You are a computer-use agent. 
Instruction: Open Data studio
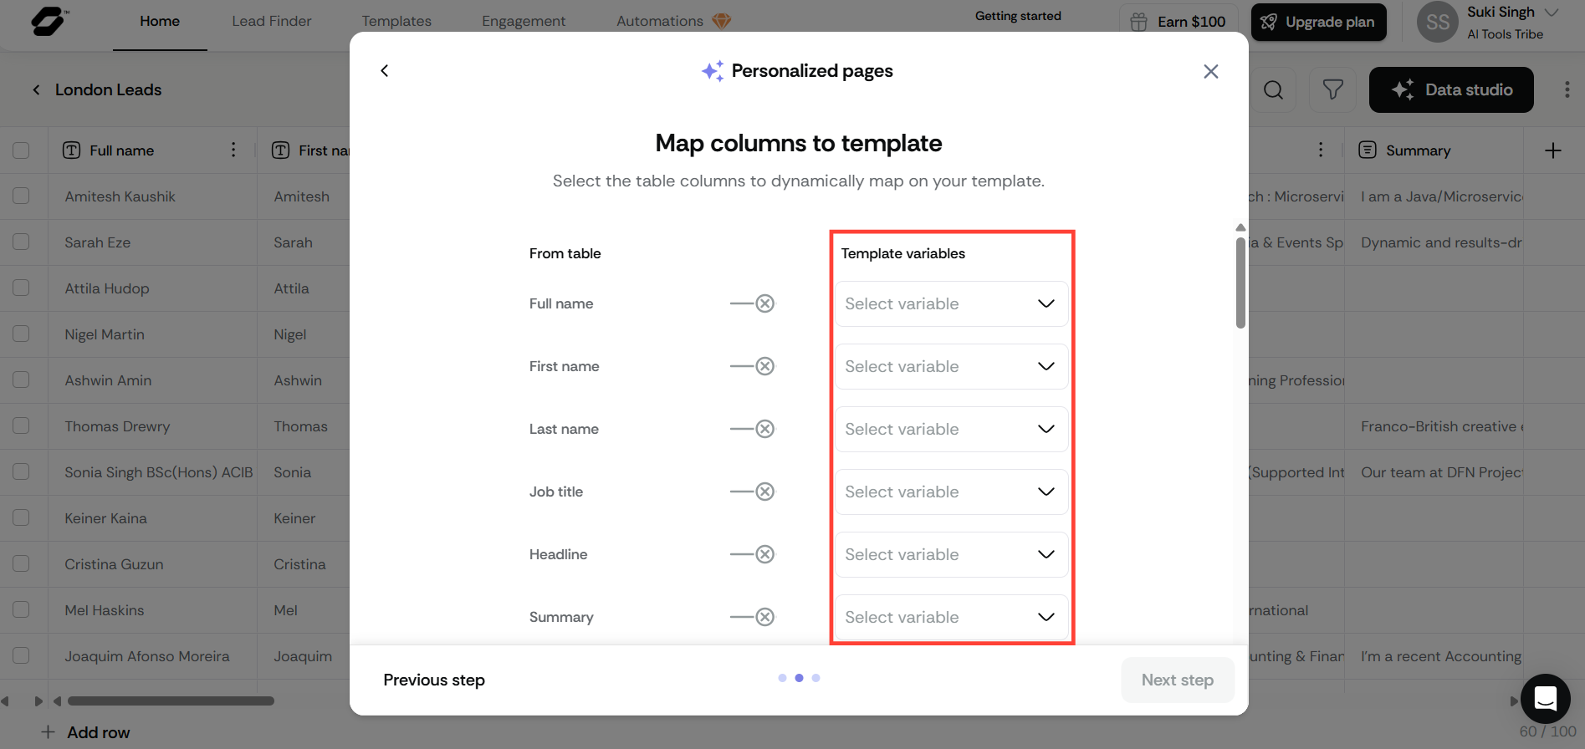click(1451, 89)
